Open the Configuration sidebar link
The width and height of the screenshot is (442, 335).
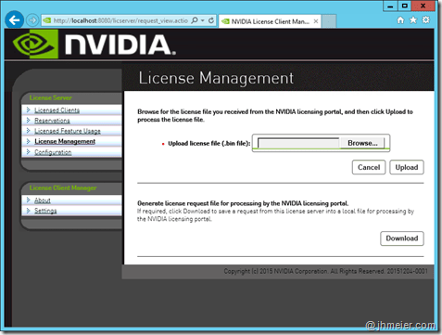[53, 152]
